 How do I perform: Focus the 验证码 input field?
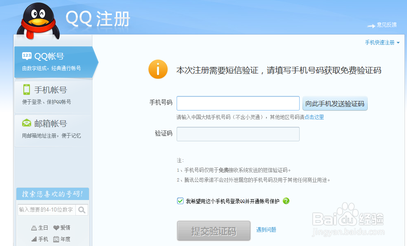pos(238,134)
